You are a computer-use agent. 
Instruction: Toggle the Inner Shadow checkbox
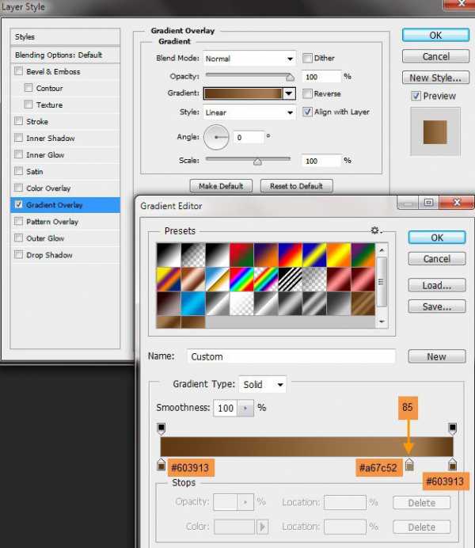pos(18,138)
